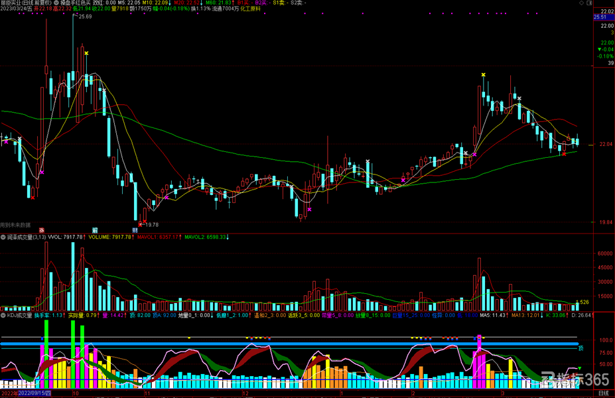Click the 化工原料 sector label
The height and width of the screenshot is (398, 615).
[x=250, y=8]
